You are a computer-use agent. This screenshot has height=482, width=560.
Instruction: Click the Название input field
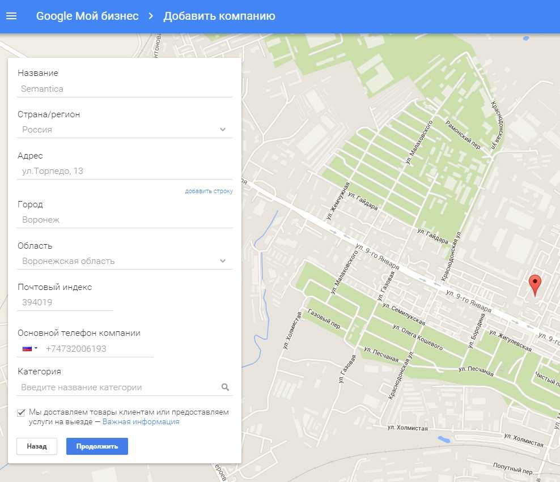pos(125,89)
